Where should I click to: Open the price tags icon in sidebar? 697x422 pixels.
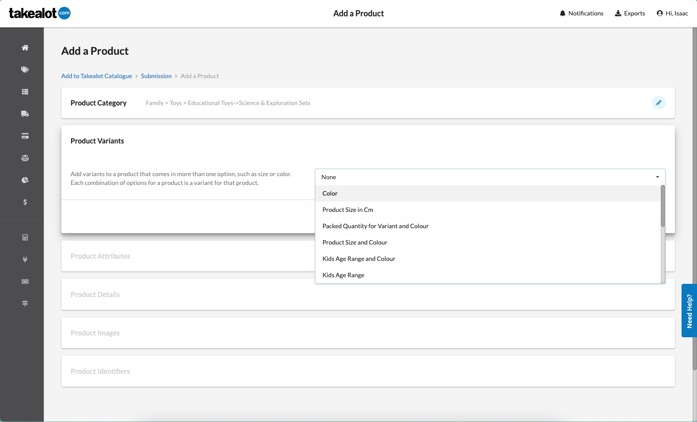tap(25, 70)
